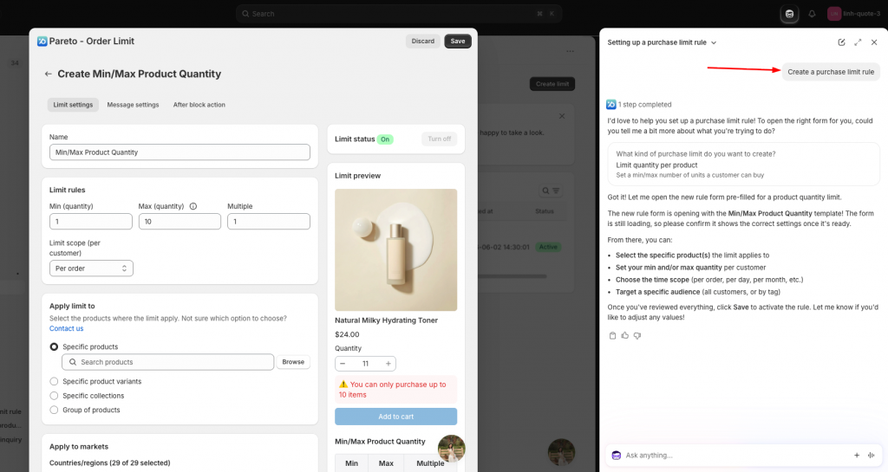Click the Pareto app logo icon
The height and width of the screenshot is (472, 888).
42,42
